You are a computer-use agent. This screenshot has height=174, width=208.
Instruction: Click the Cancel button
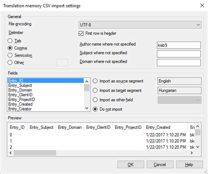pyautogui.click(x=160, y=164)
